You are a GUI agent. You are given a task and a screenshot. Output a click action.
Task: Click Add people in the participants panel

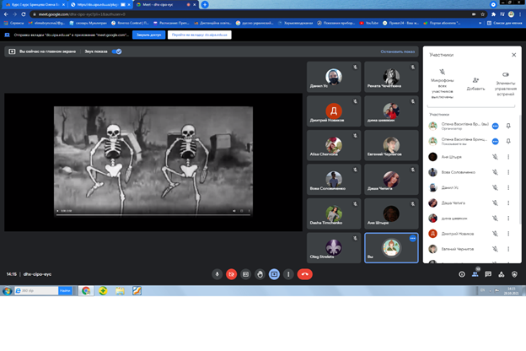tap(475, 84)
